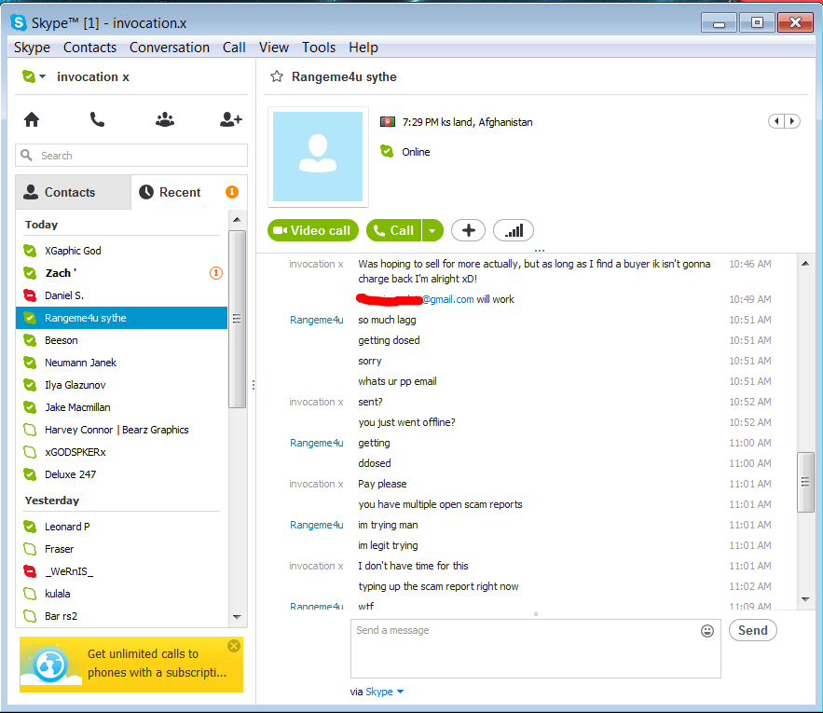The width and height of the screenshot is (823, 713).
Task: Click the sidebar splitter handle
Action: pos(254,385)
